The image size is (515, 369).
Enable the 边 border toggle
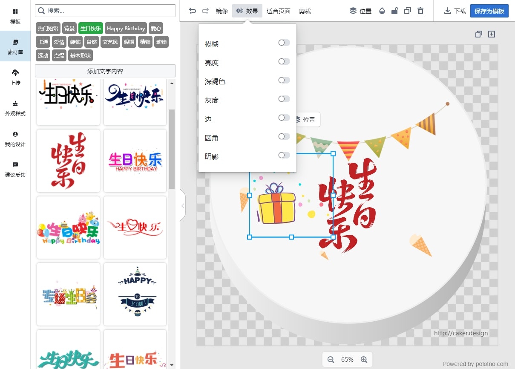[284, 118]
